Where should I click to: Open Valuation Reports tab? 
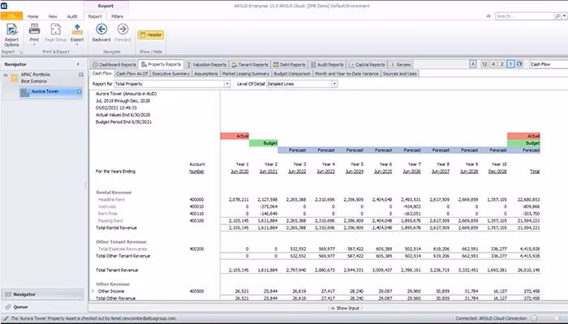pyautogui.click(x=206, y=64)
